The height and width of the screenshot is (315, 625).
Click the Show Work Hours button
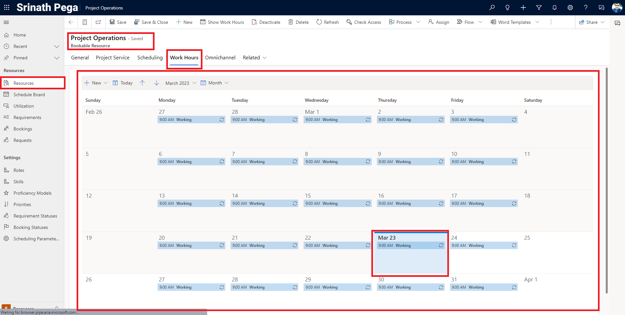(222, 22)
